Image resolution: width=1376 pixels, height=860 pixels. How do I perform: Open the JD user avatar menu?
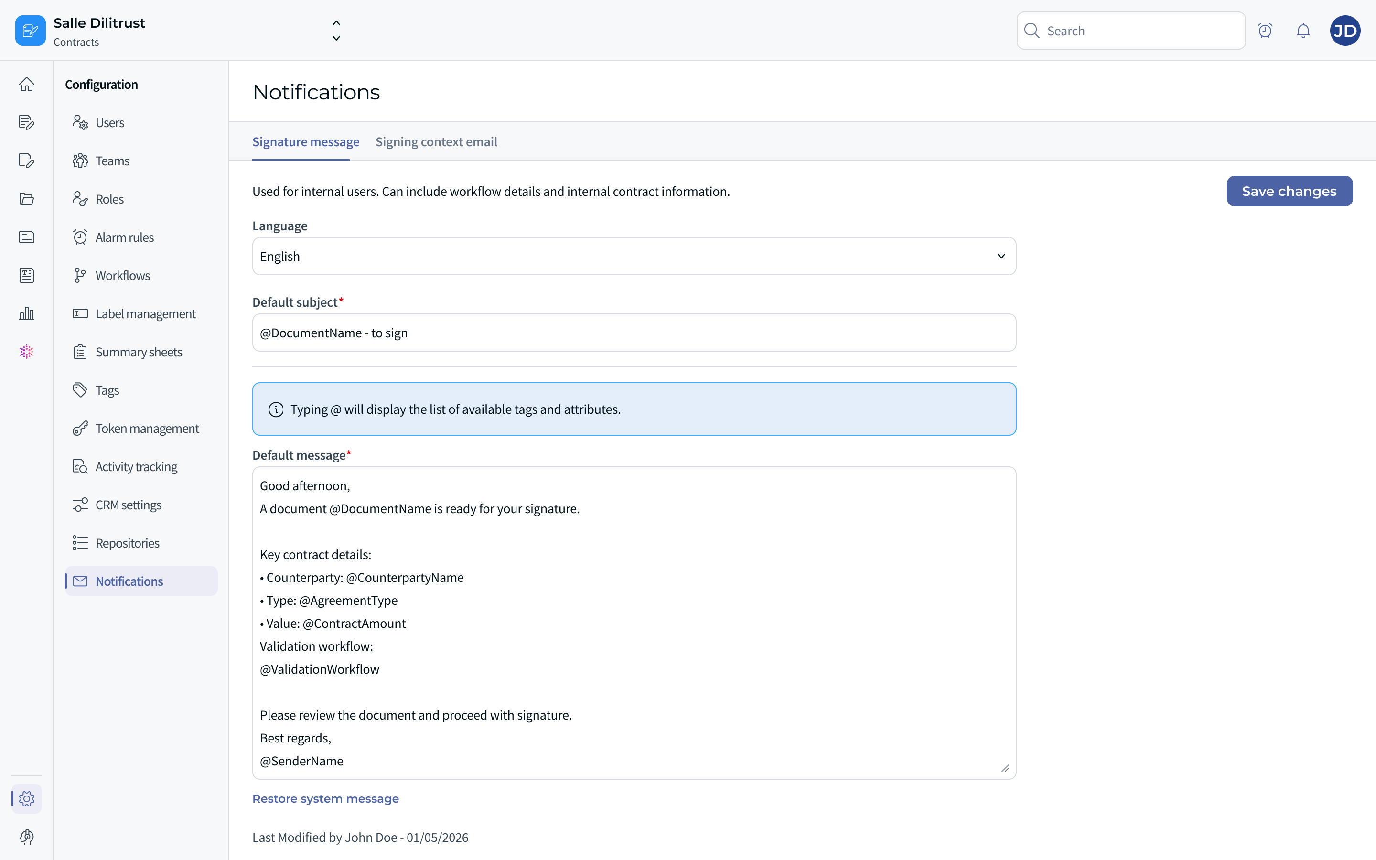(1345, 31)
